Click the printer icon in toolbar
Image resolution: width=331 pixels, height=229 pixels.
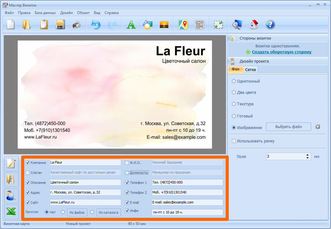point(76,25)
